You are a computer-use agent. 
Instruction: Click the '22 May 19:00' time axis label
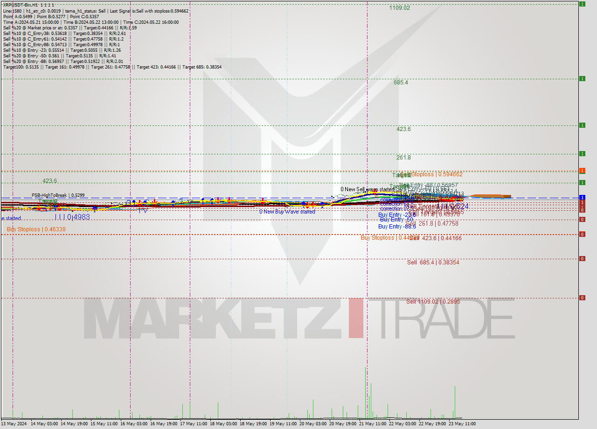pos(432,424)
